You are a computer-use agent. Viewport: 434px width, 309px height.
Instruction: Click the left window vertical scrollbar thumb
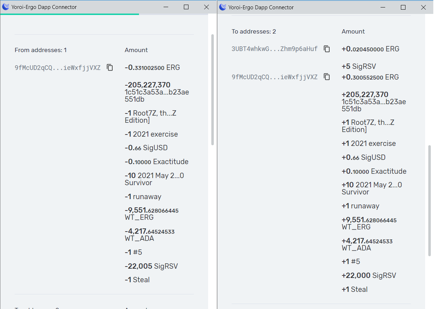click(213, 90)
